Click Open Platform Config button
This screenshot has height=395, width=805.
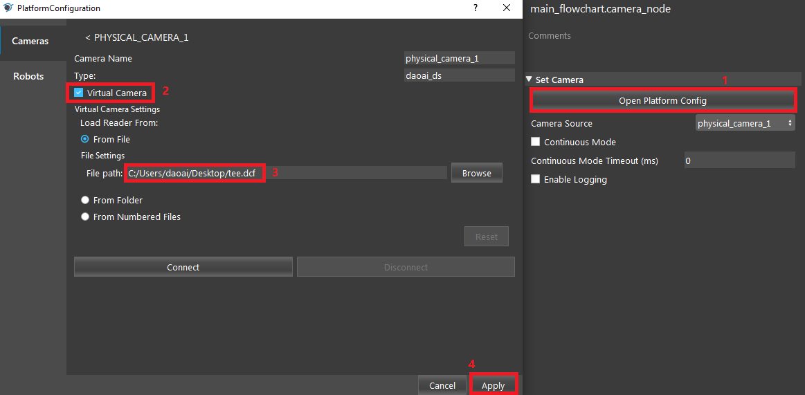click(x=662, y=100)
